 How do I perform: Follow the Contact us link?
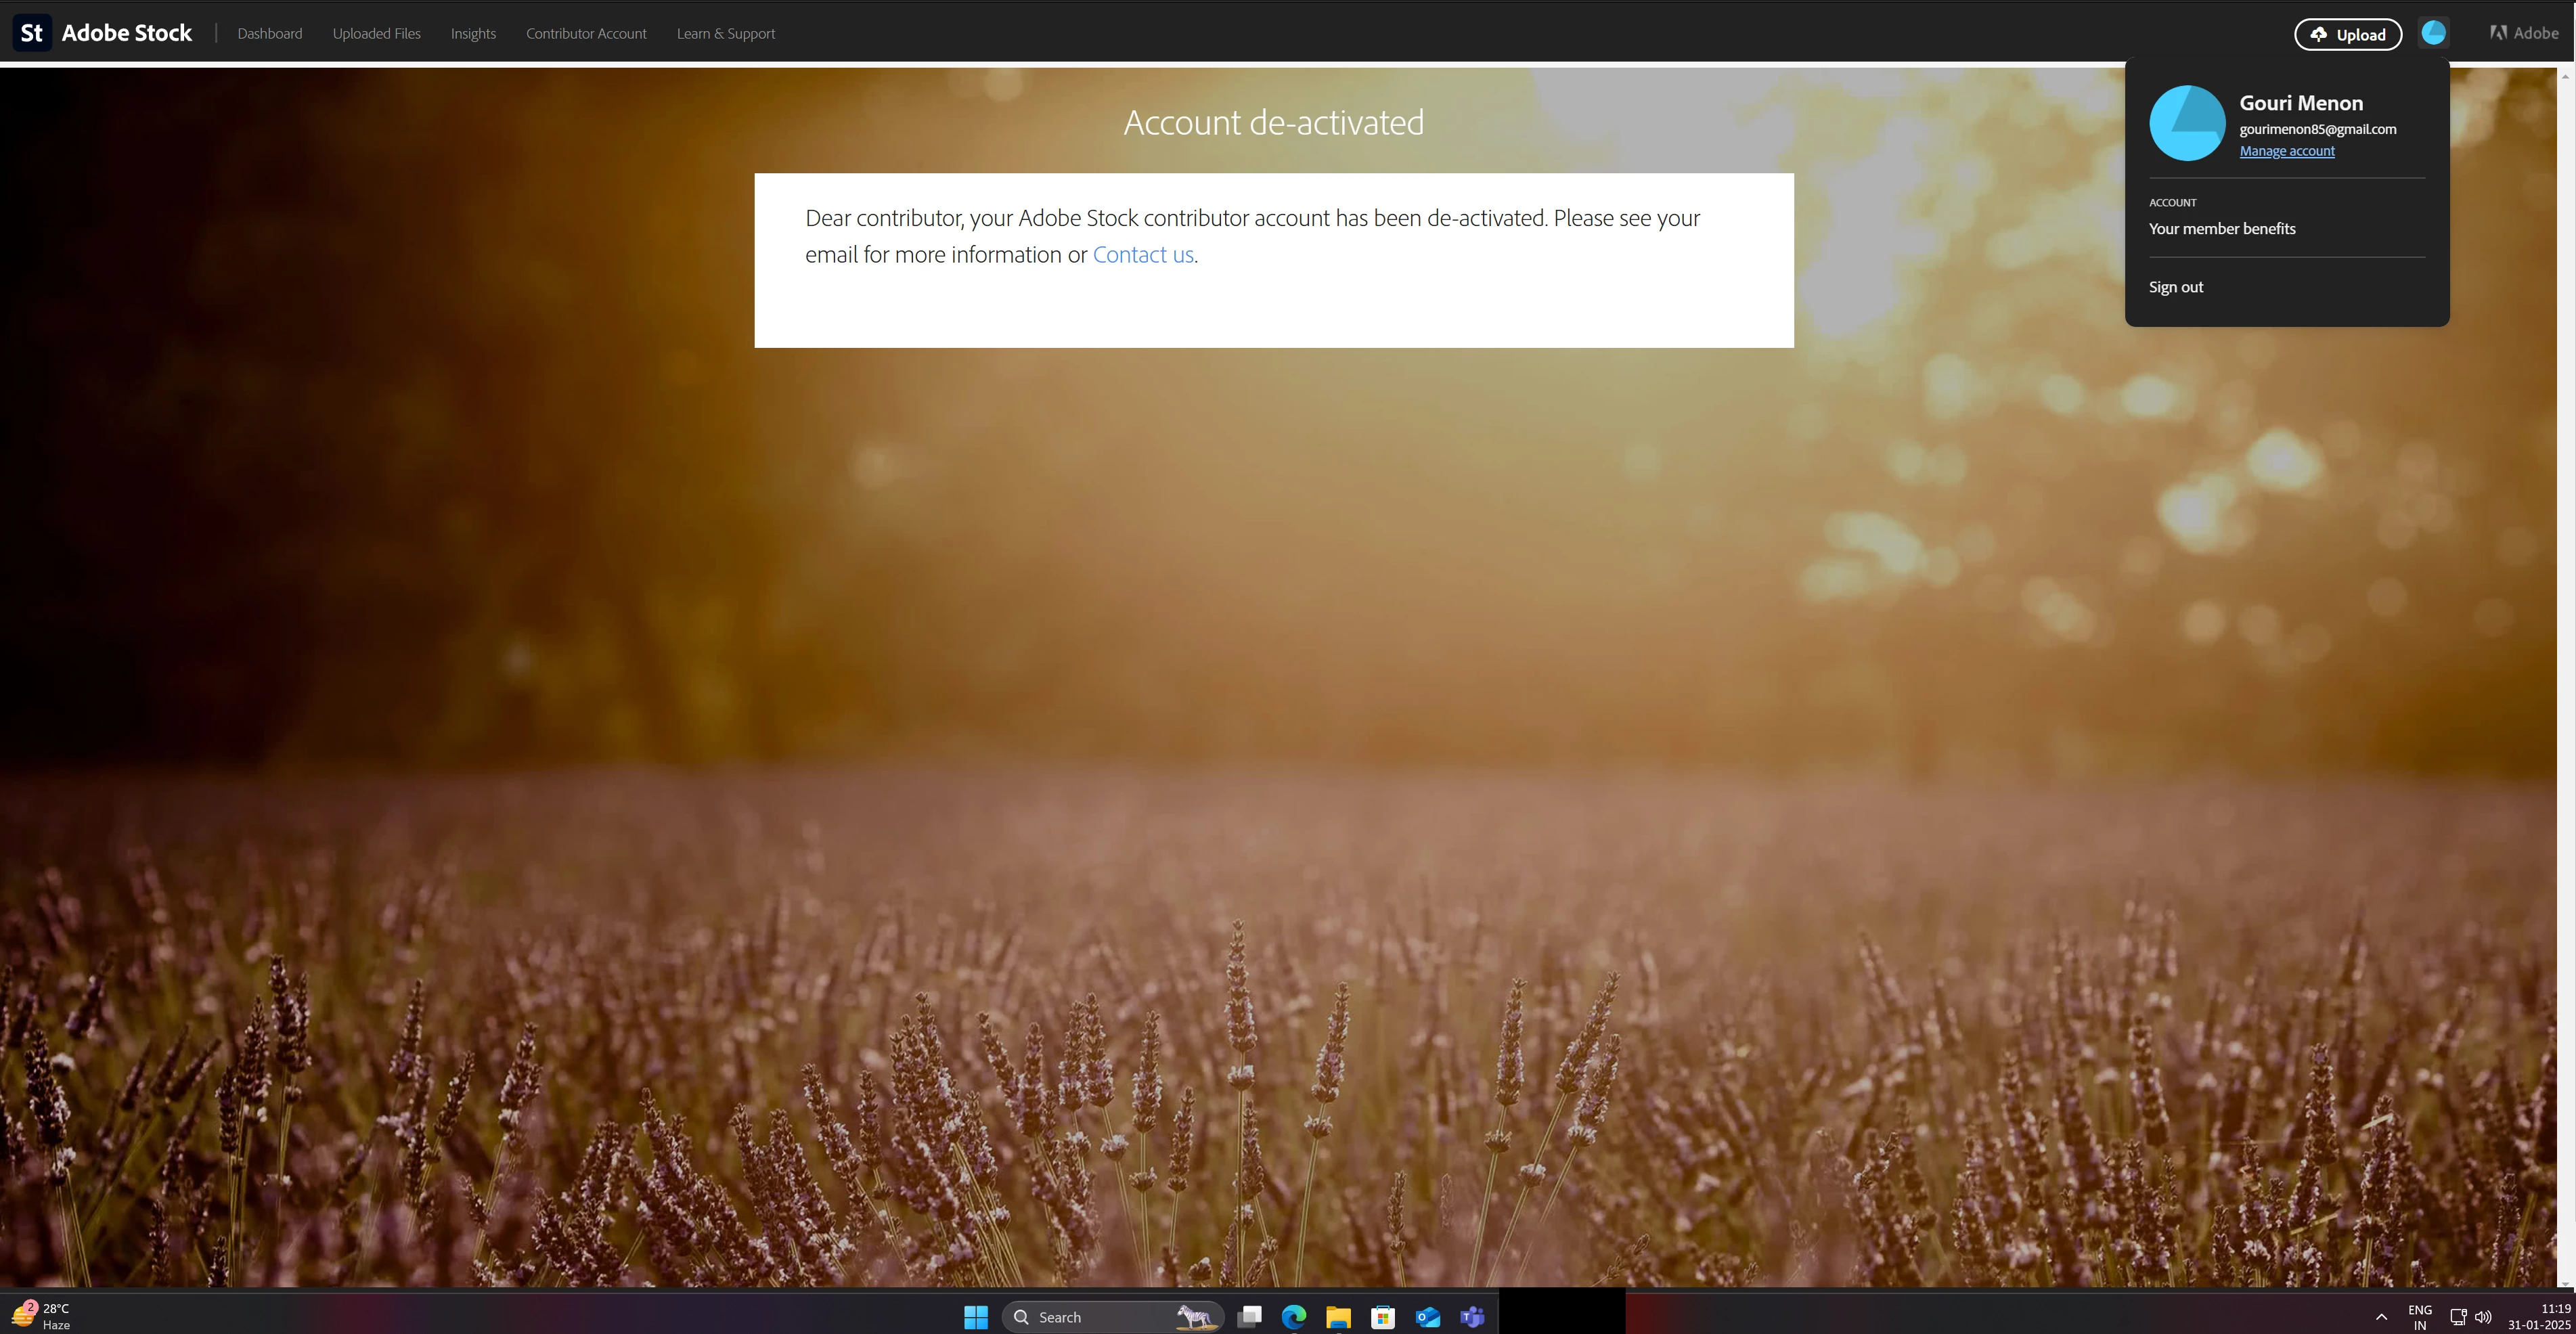1143,255
